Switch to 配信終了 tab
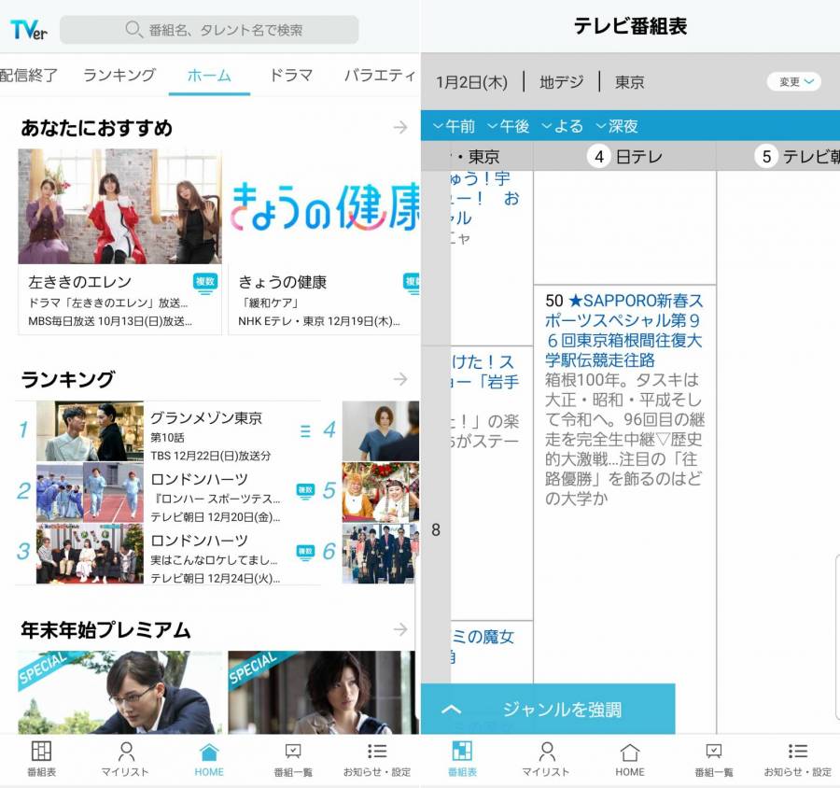 (28, 75)
